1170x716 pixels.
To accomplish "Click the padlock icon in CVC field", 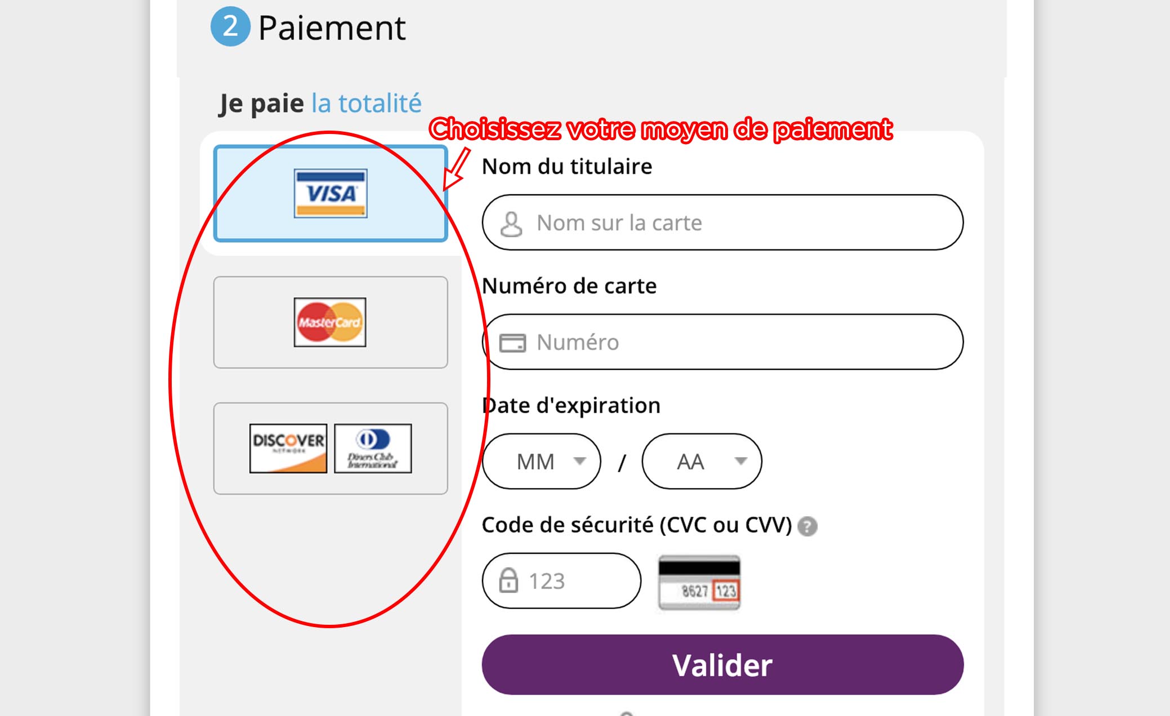I will coord(508,580).
